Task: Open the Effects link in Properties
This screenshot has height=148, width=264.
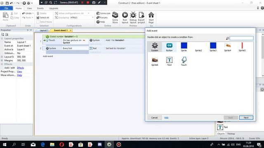Action: click(20, 68)
